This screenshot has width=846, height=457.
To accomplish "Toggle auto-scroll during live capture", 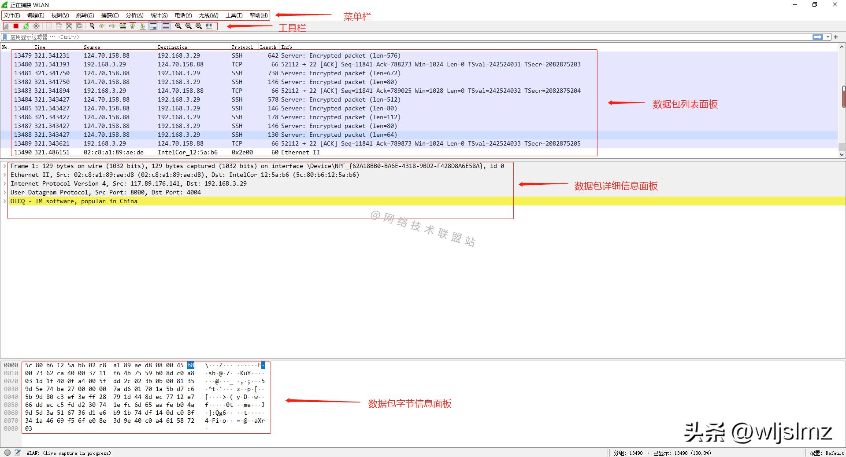I will click(x=153, y=26).
